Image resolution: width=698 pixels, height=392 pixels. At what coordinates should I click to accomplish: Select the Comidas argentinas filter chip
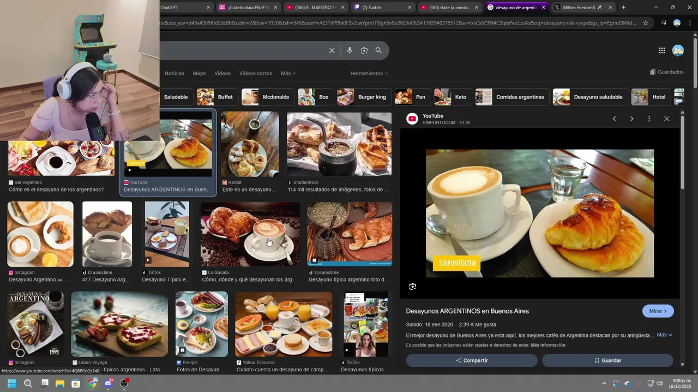pyautogui.click(x=512, y=97)
